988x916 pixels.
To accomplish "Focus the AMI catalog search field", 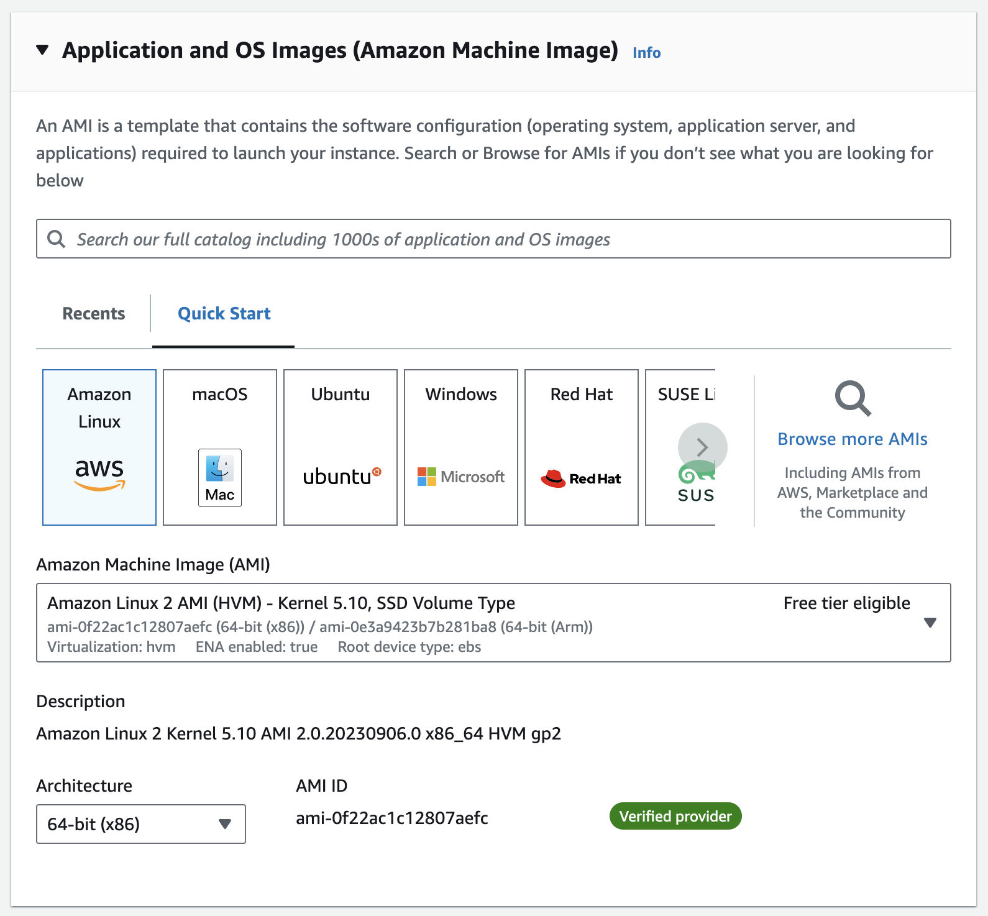I will coord(493,239).
